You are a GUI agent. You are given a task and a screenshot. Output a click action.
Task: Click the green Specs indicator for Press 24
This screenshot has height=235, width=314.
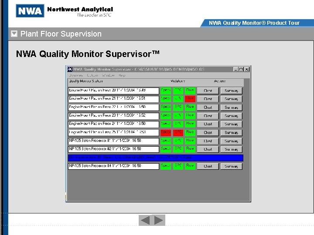point(166,124)
